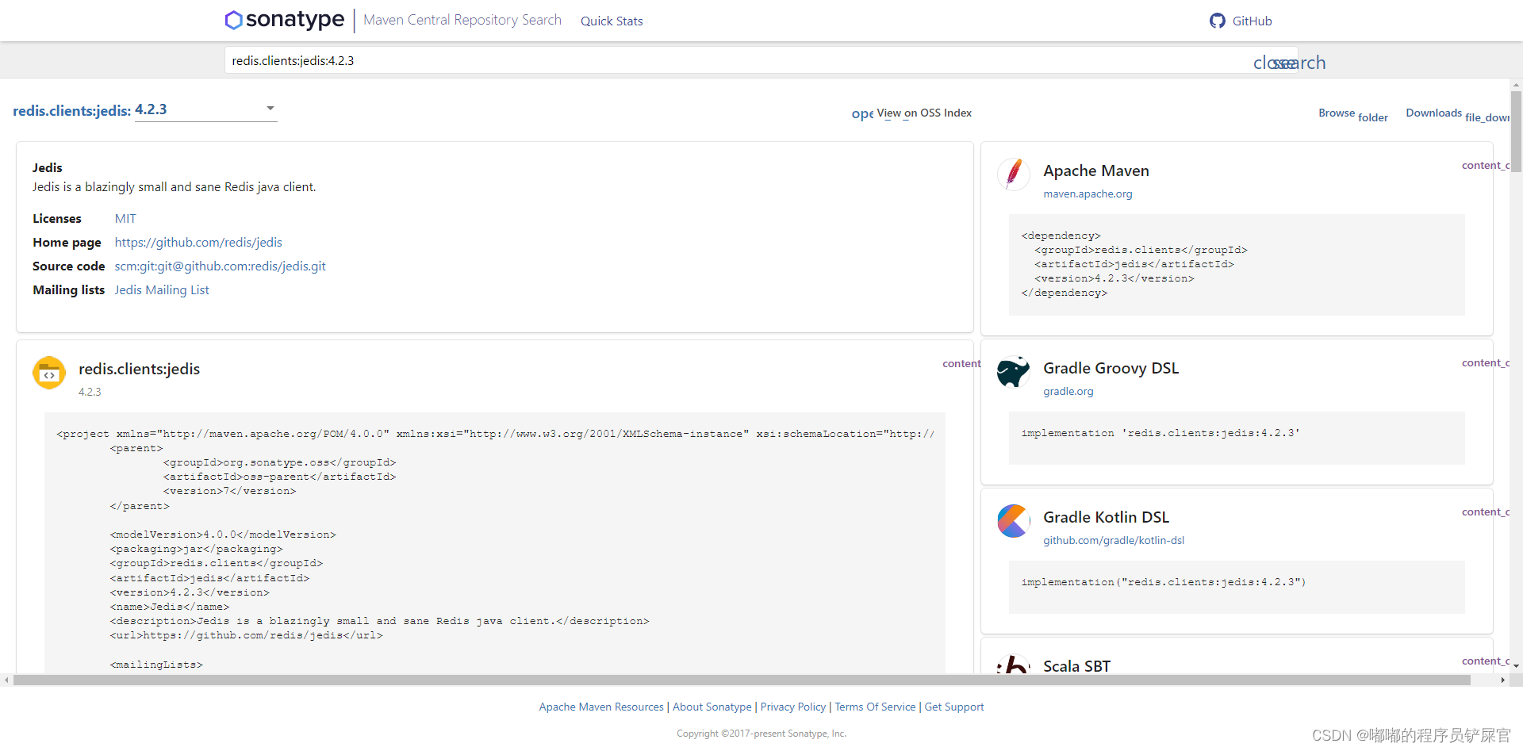The height and width of the screenshot is (751, 1523).
Task: Copy the Gradle Groovy DSL snippet
Action: coord(1485,362)
